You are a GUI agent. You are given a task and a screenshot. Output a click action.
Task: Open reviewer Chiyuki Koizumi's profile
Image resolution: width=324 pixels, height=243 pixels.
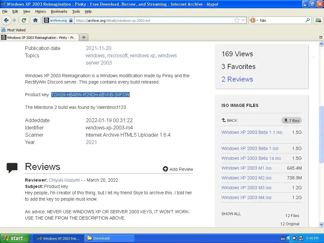coord(64,180)
